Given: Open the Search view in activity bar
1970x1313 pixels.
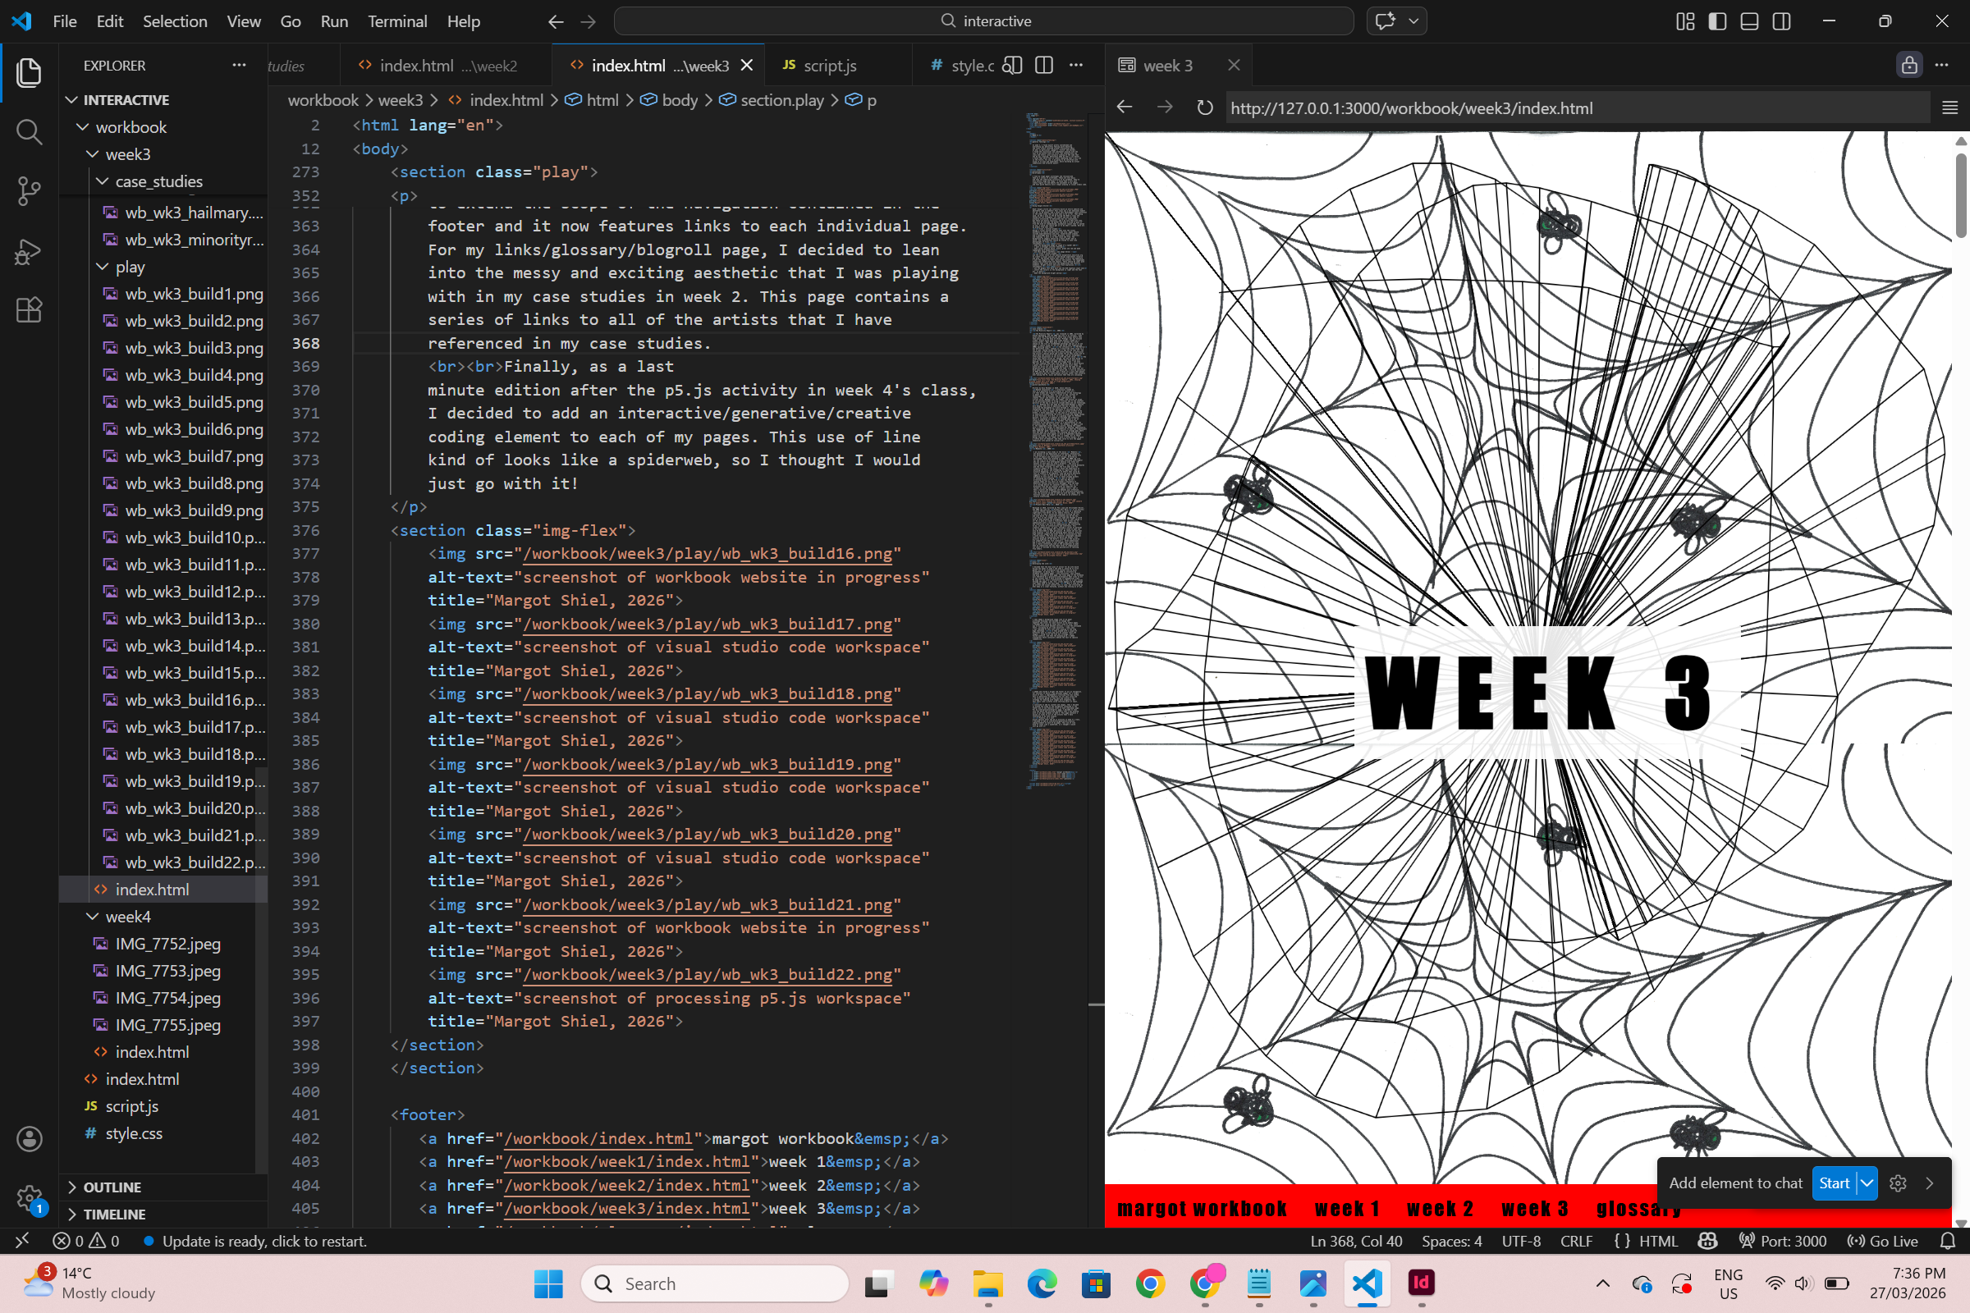Looking at the screenshot, I should point(29,131).
